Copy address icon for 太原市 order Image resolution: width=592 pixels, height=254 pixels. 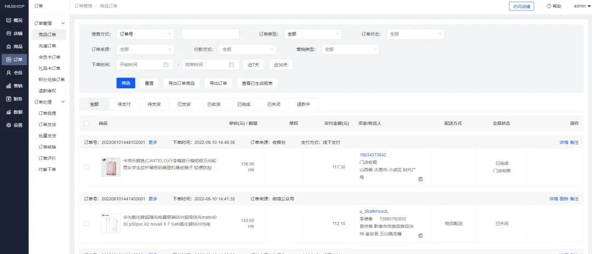point(420,179)
